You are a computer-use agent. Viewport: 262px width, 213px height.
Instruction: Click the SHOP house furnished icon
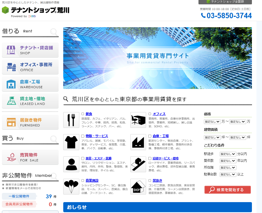click(x=138, y=186)
